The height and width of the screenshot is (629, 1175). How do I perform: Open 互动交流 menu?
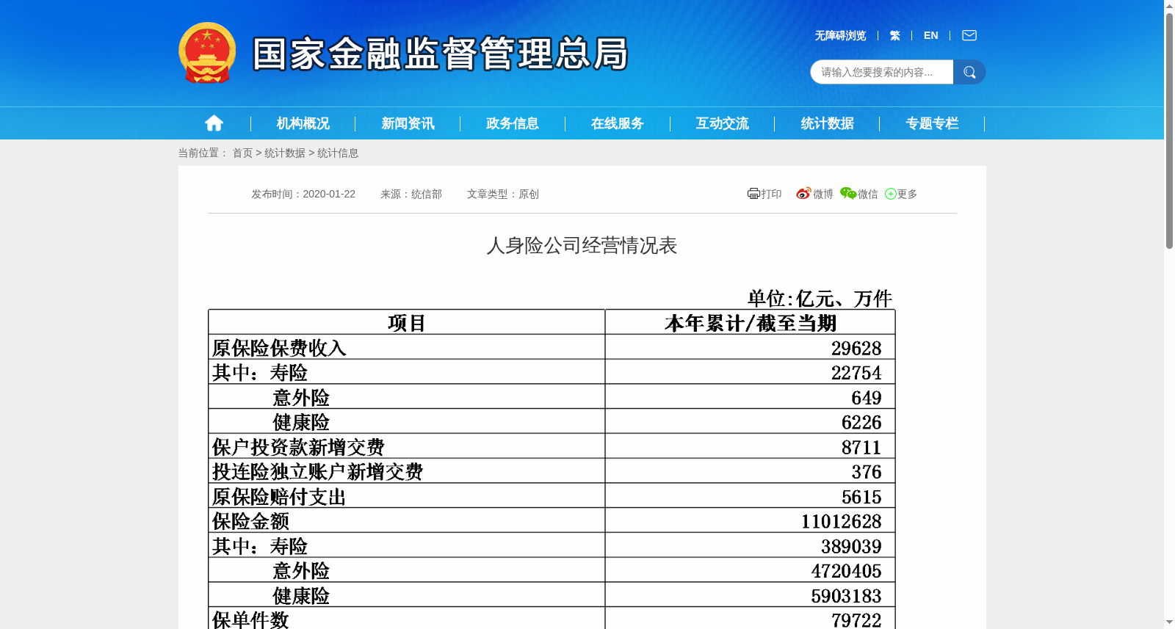click(723, 123)
